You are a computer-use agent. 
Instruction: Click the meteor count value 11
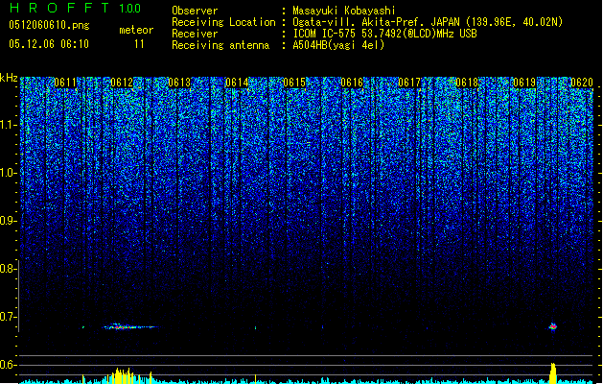point(139,44)
